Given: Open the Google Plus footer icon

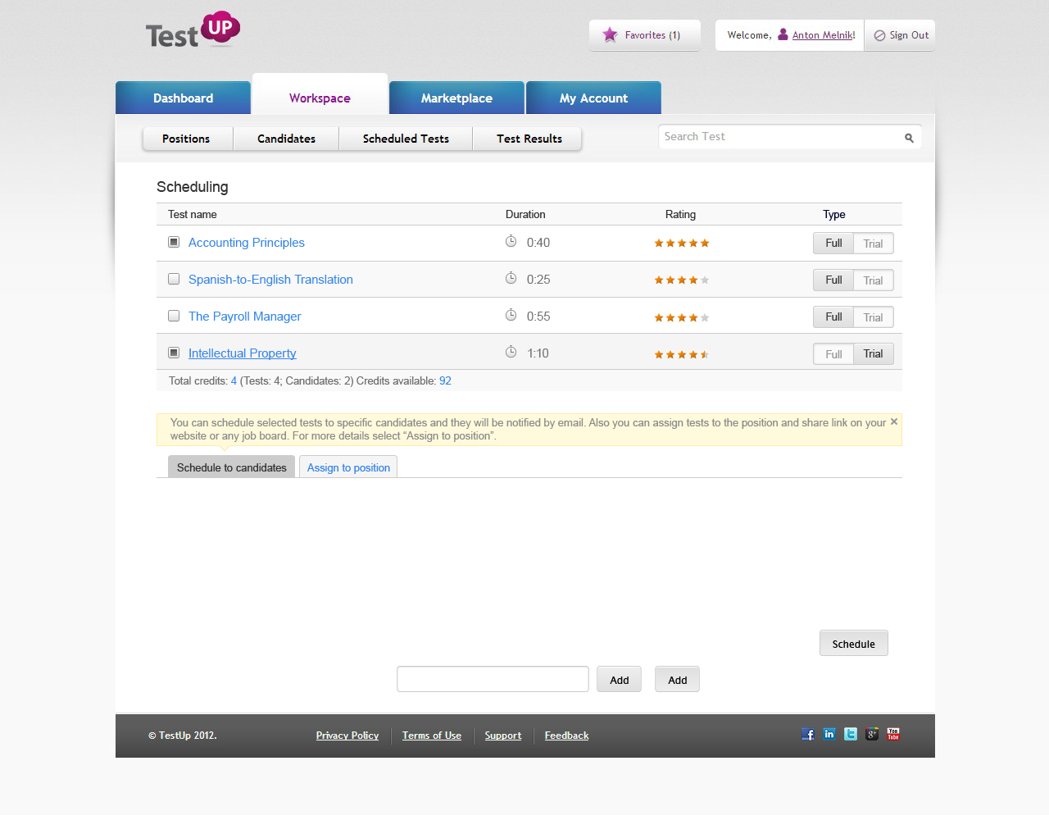Looking at the screenshot, I should (x=872, y=734).
